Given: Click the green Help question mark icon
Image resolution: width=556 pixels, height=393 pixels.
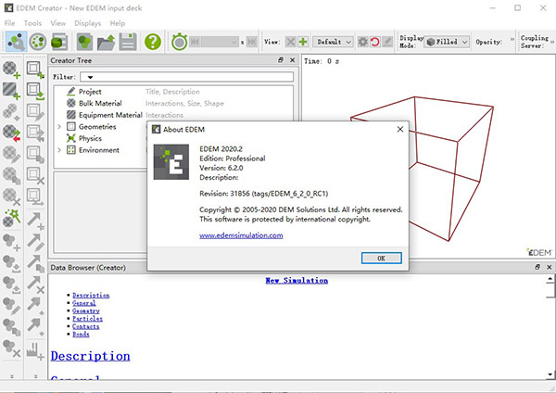Looking at the screenshot, I should (153, 42).
